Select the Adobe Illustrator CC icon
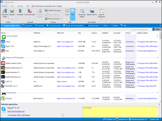 tap(3, 72)
